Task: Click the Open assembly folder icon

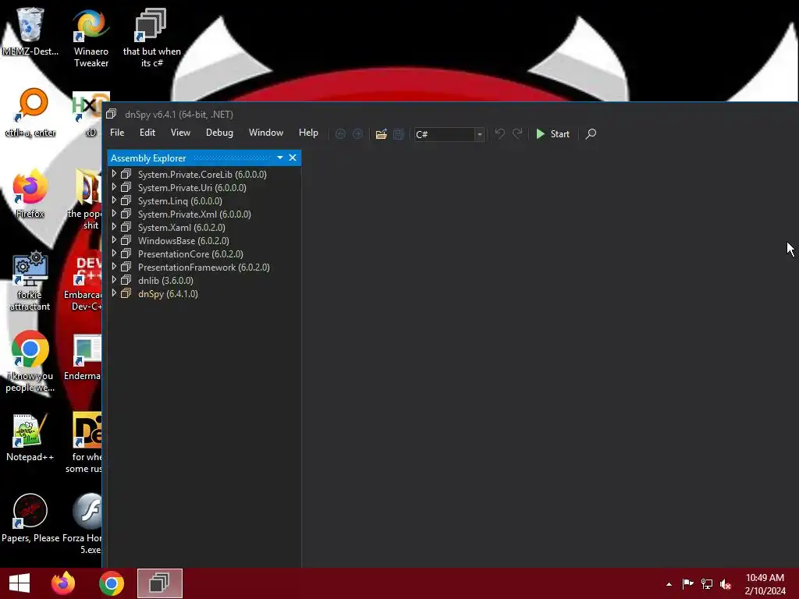Action: [381, 134]
